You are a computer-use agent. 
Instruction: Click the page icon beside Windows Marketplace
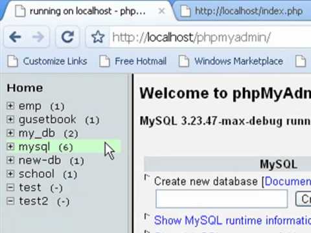point(184,61)
